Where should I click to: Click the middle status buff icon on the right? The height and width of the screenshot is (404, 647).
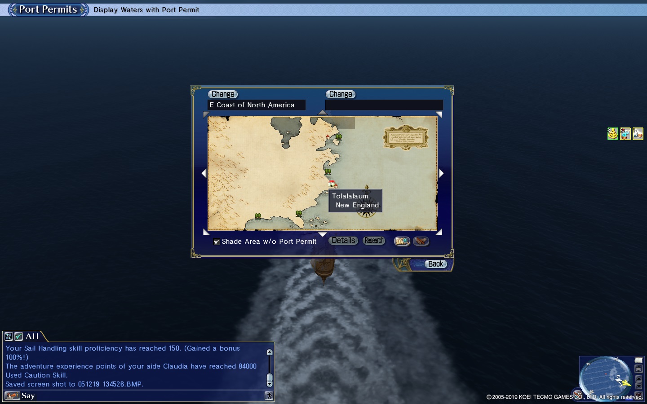625,134
